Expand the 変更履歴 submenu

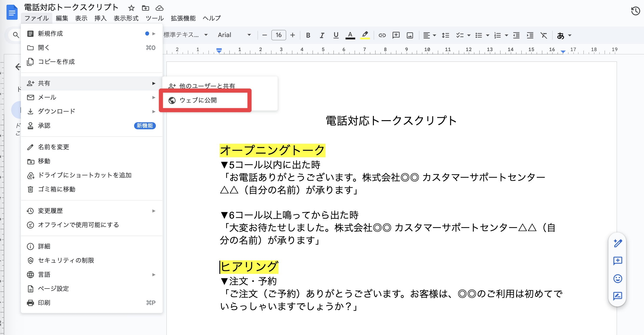(x=92, y=211)
